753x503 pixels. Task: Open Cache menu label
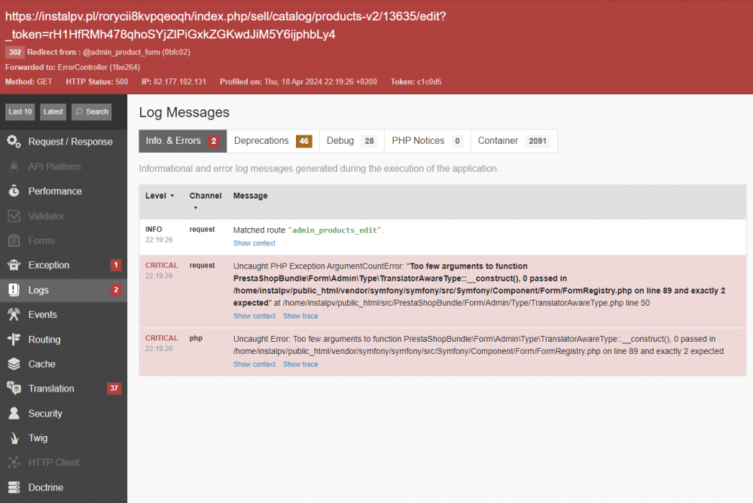[x=41, y=364]
